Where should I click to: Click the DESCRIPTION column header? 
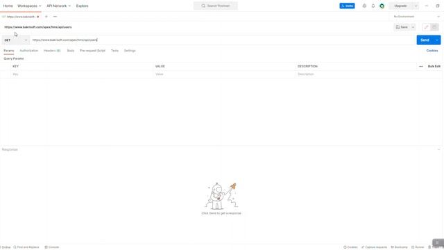click(307, 67)
